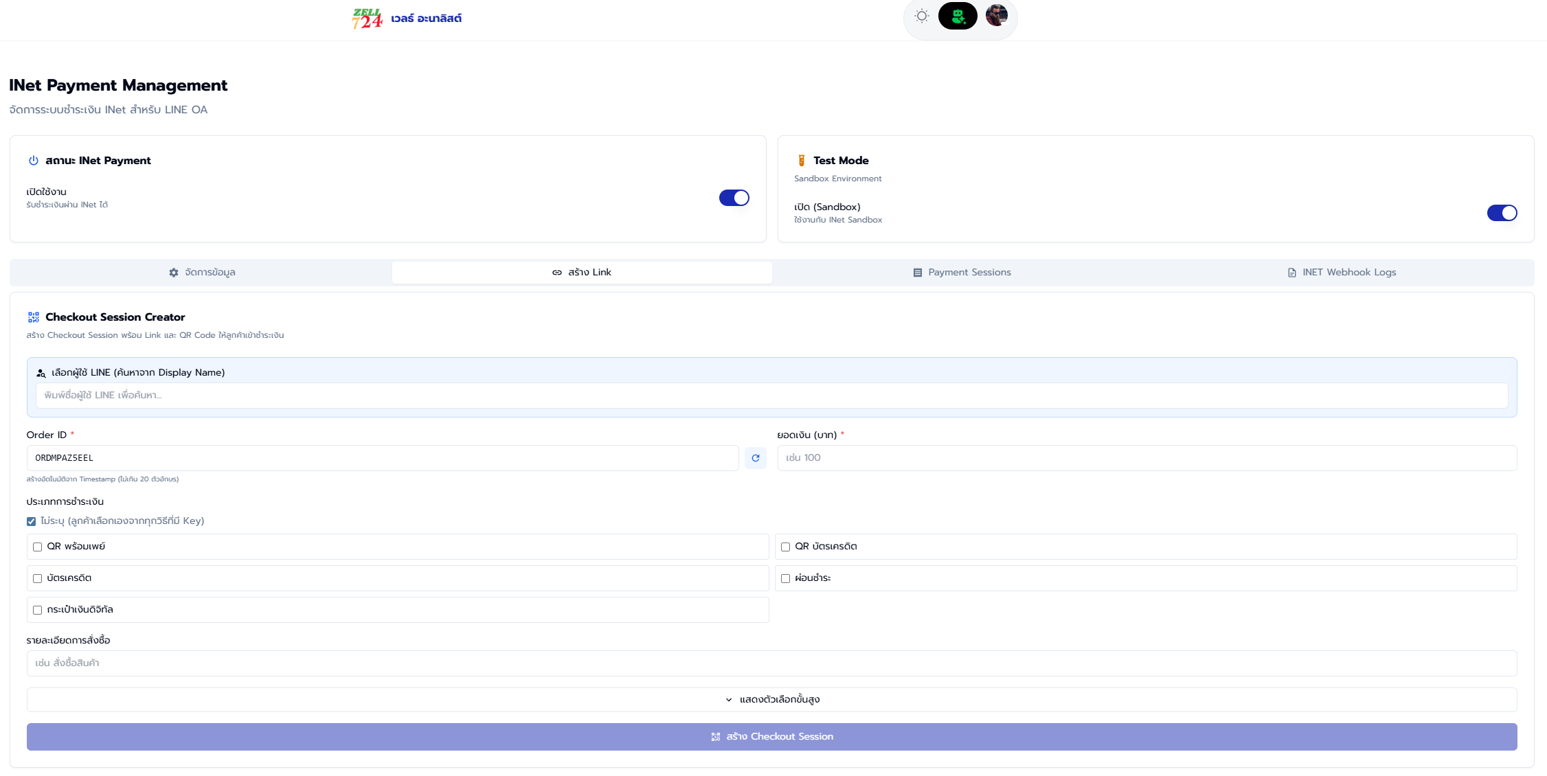Click the user search icon near LINE selector
The image size is (1547, 776).
point(41,373)
